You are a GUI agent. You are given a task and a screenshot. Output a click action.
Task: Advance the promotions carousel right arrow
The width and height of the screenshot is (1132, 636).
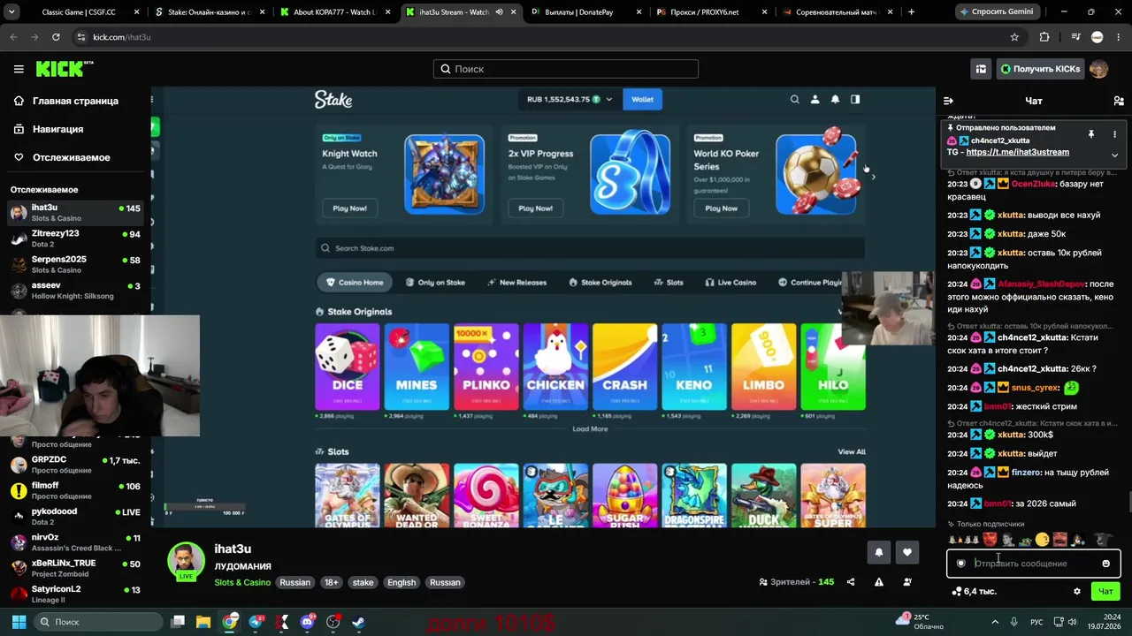click(x=873, y=177)
